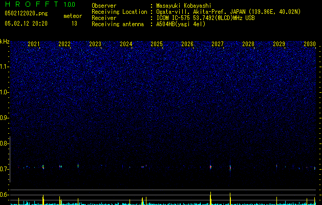The width and height of the screenshot is (322, 205).
Task: Click the 'Receiver' field label
Action: 104,18
